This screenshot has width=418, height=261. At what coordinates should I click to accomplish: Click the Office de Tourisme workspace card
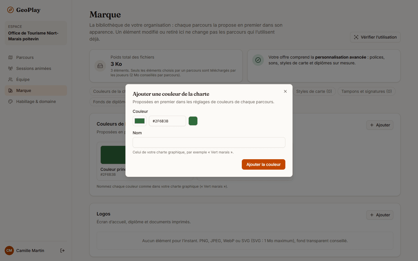point(36,33)
